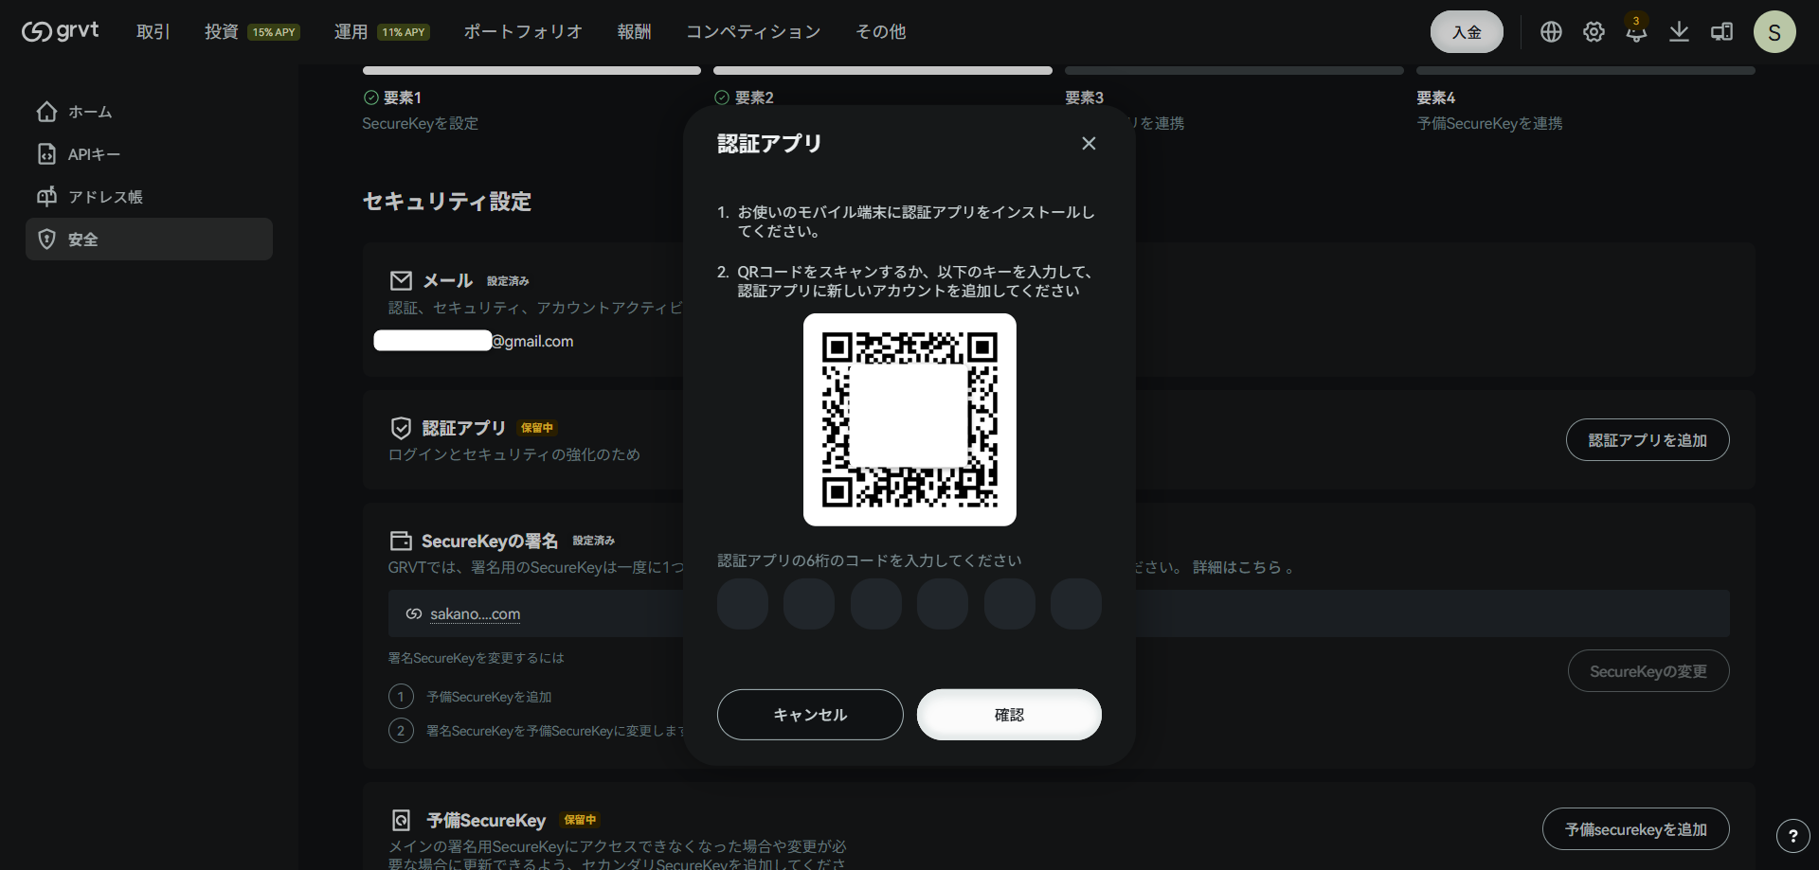Switch to the 取引 menu item
This screenshot has height=870, width=1819.
(153, 31)
